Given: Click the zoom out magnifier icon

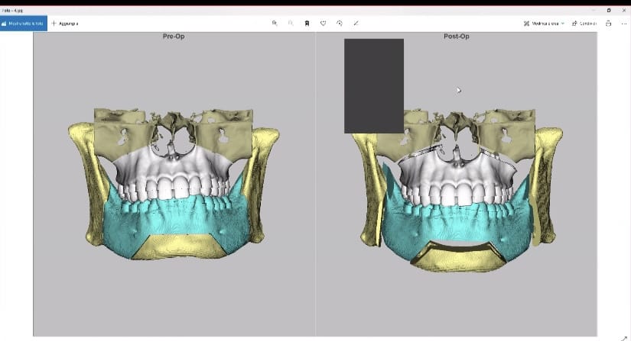Looking at the screenshot, I should 291,24.
